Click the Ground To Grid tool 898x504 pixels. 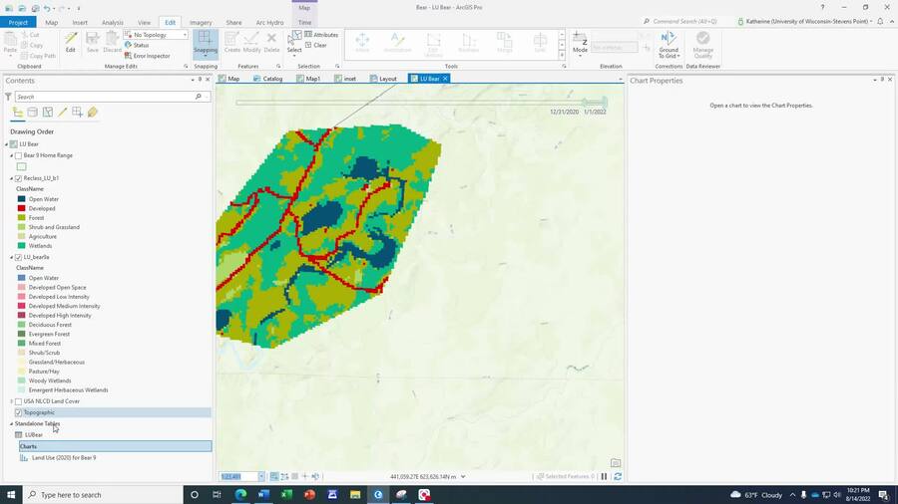(669, 45)
